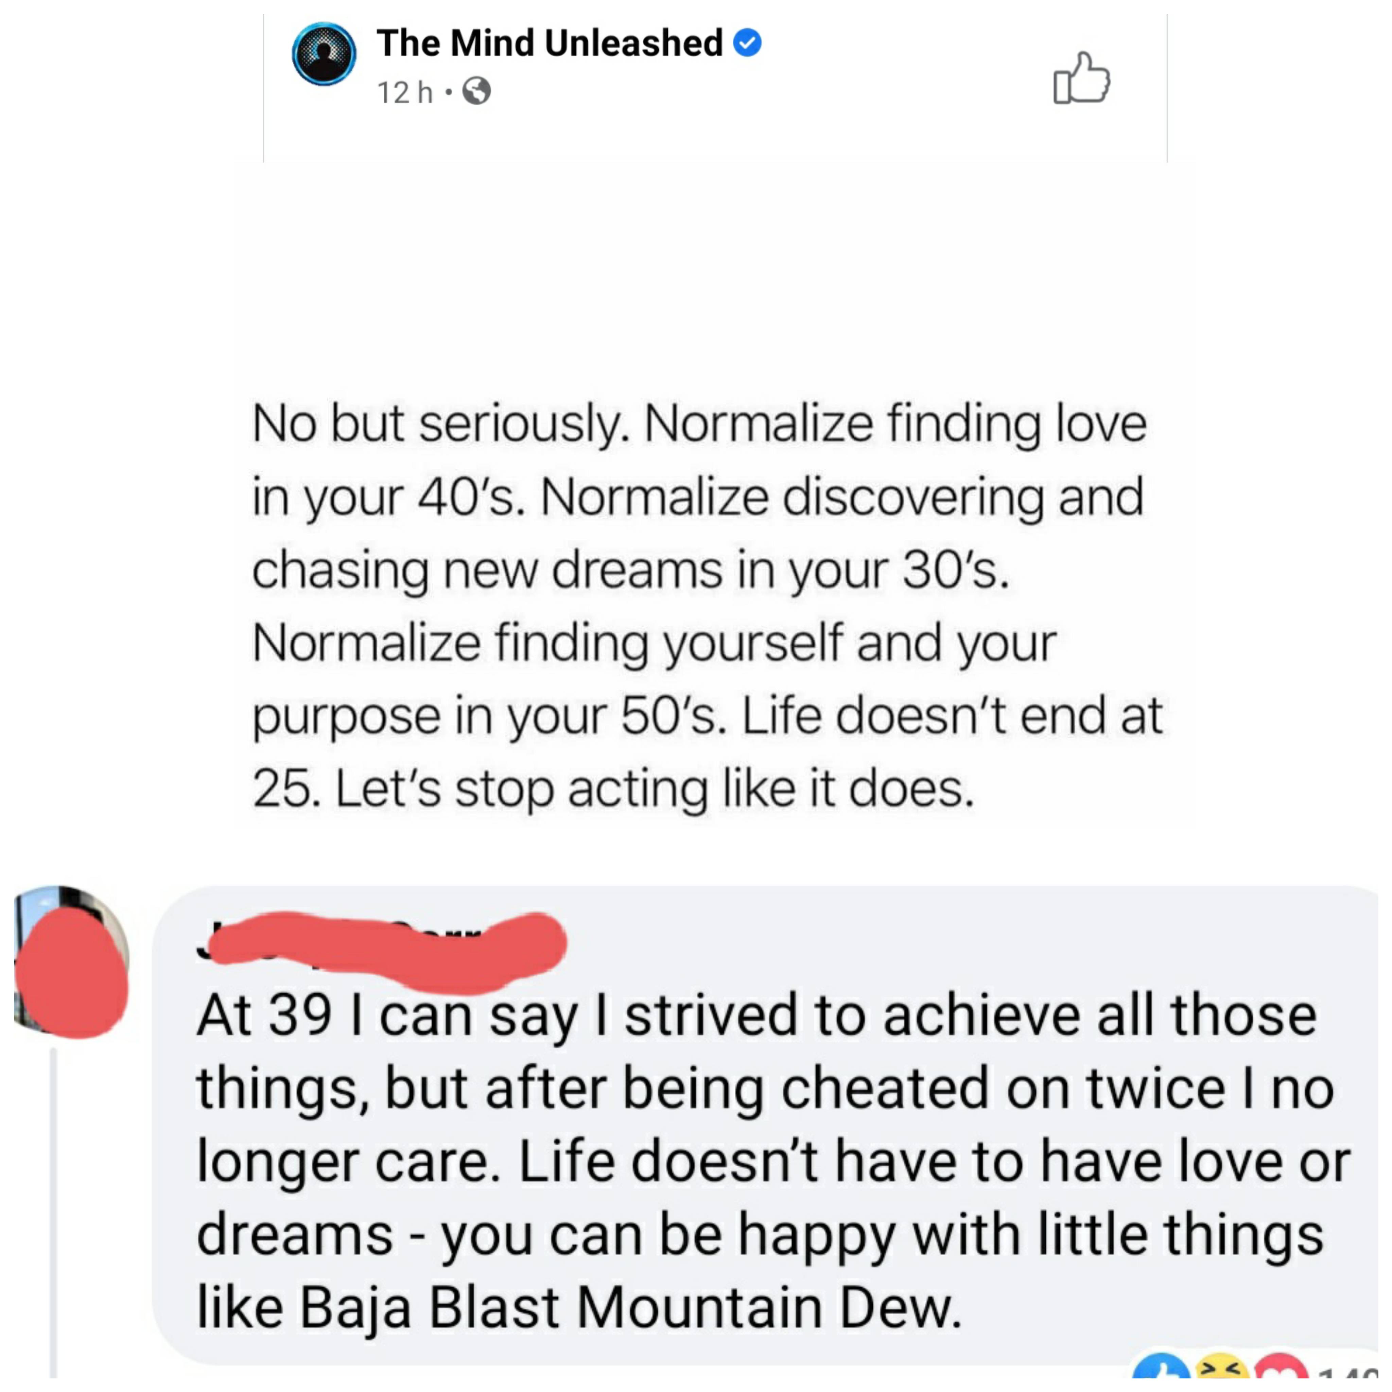Click "chasing new dreams in your 30's" line
Image resolution: width=1392 pixels, height=1392 pixels.
(x=630, y=570)
